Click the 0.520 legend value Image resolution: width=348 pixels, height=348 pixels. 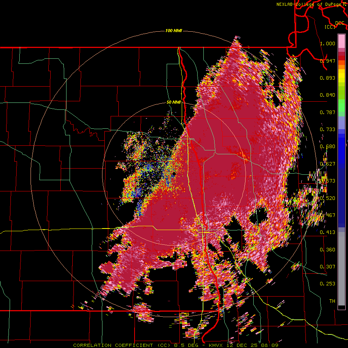pyautogui.click(x=328, y=198)
